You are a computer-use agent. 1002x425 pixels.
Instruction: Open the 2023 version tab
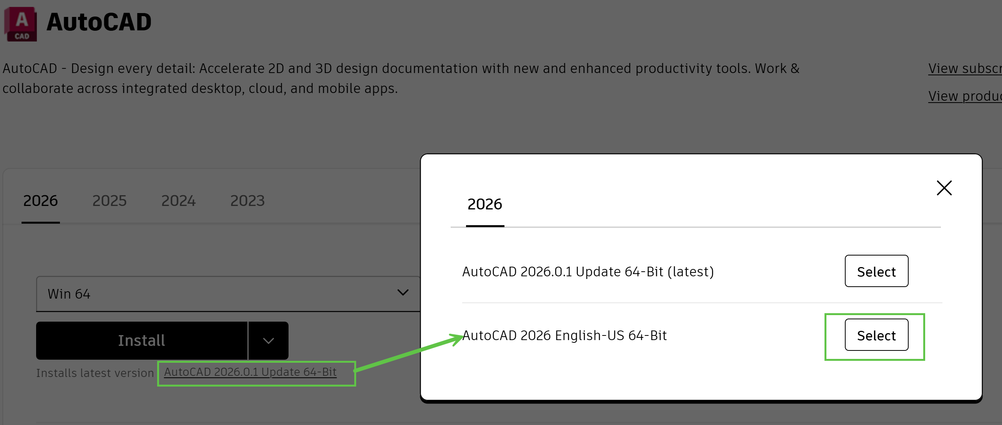(247, 201)
